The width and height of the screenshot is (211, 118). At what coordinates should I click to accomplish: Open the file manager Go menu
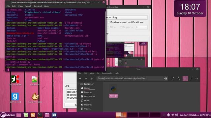point(98,73)
